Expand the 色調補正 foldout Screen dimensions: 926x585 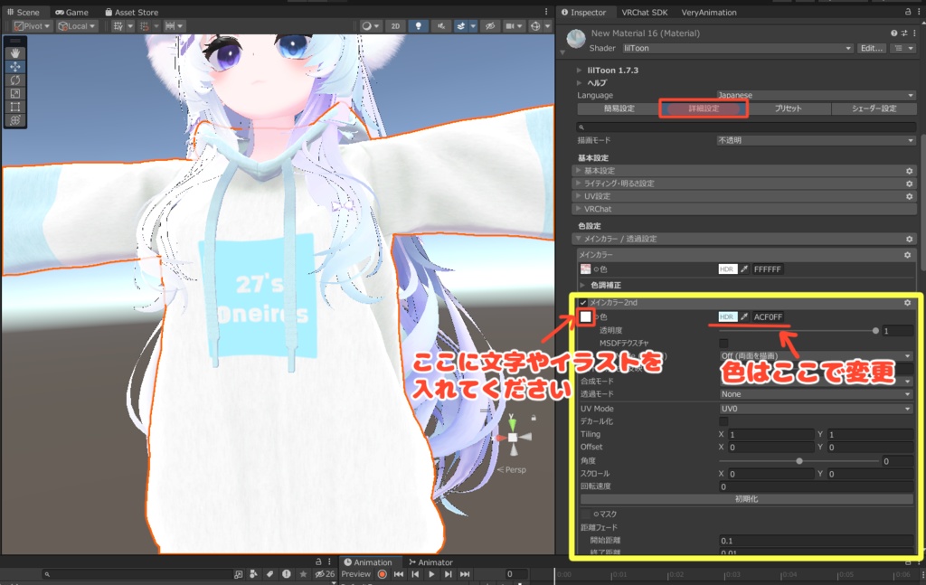coord(583,285)
